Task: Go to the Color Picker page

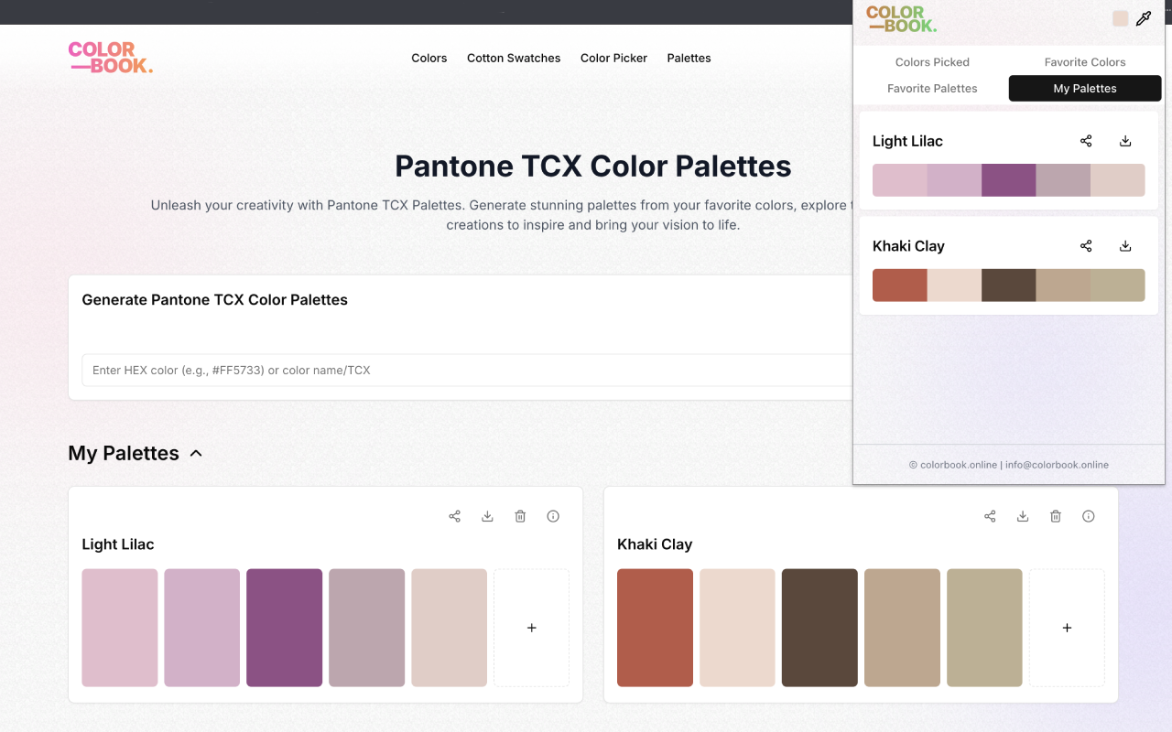Action: coord(613,58)
